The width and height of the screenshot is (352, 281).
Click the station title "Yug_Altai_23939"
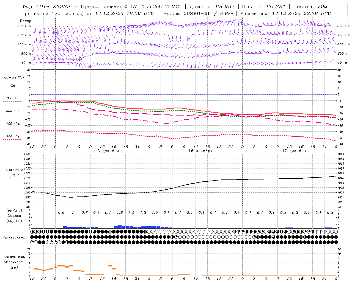tap(46, 7)
